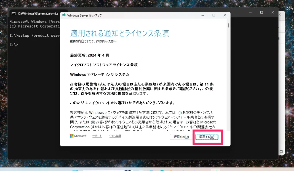Click the 重要な内容ですので subtitle text
This screenshot has height=171, width=294.
[x=93, y=41]
